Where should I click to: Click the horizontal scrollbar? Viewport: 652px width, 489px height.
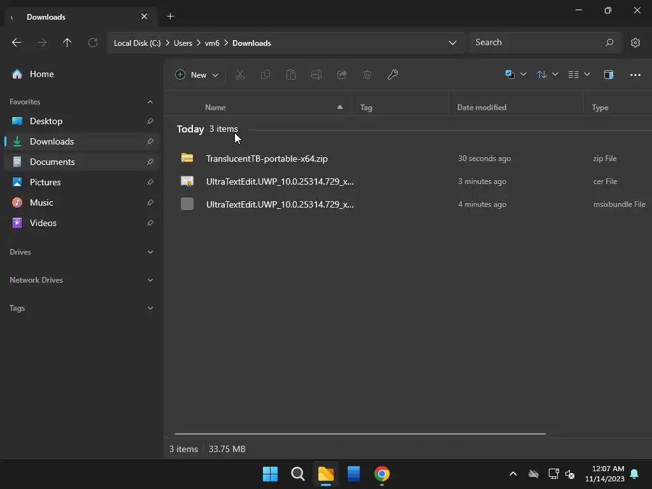pyautogui.click(x=360, y=434)
